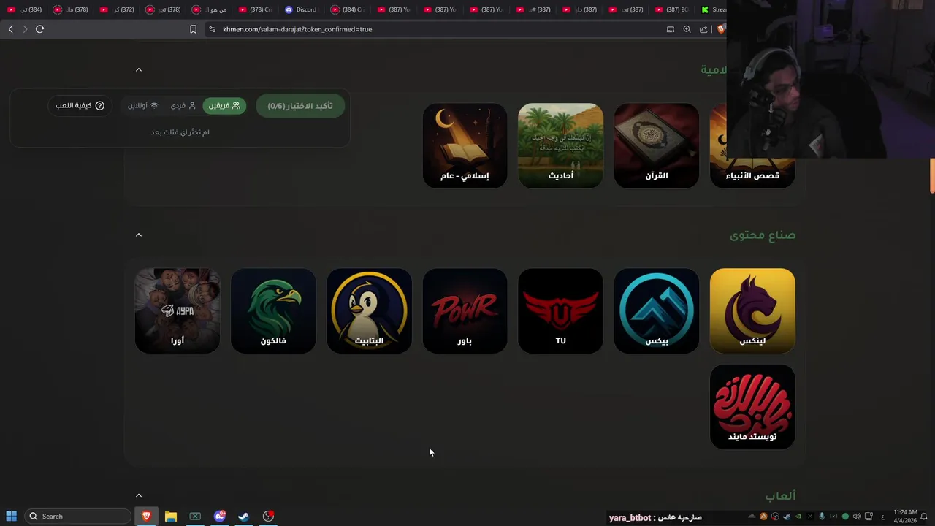The image size is (935, 526).
Task: Go forward in browser history
Action: tap(25, 29)
